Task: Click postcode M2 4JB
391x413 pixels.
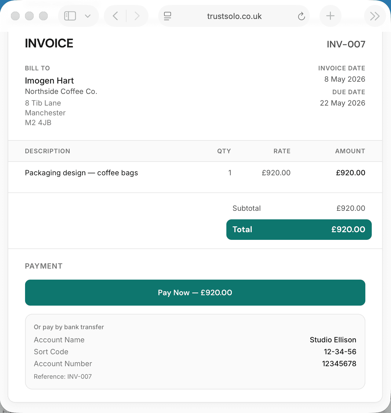Action: (38, 123)
